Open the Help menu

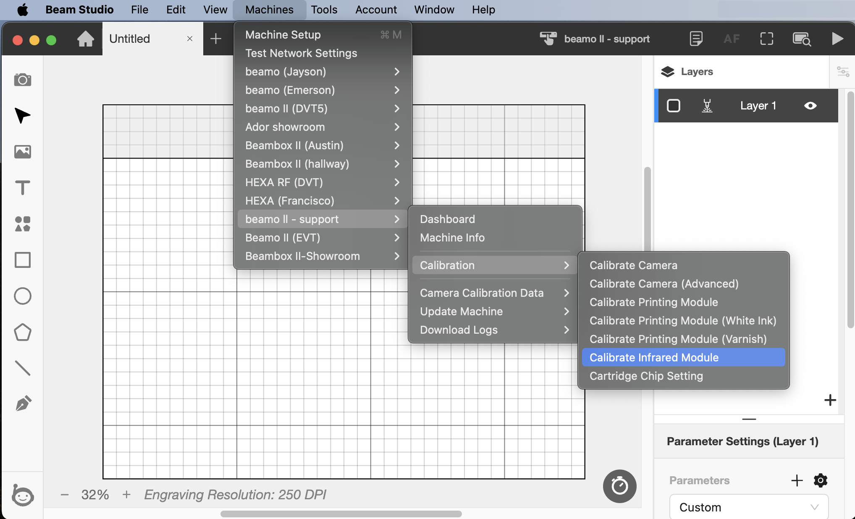483,10
